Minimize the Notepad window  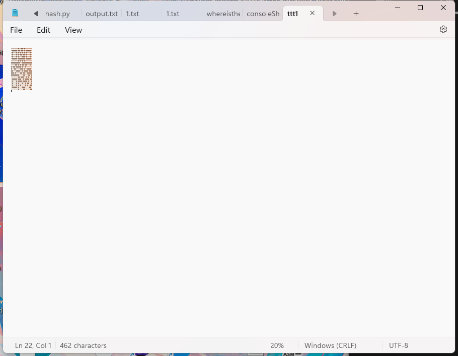pos(397,8)
